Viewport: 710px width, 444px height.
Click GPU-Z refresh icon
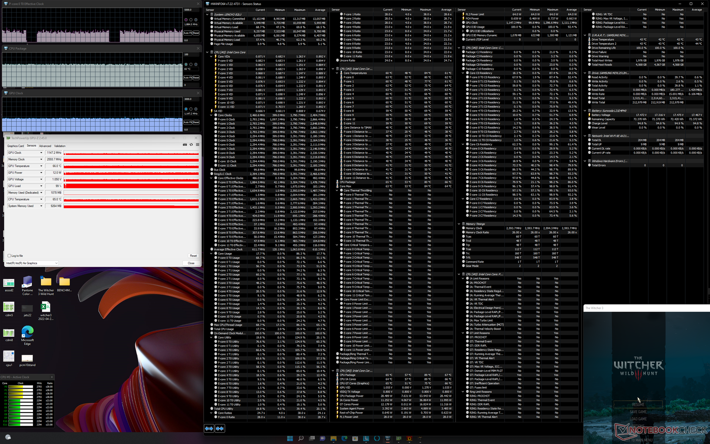coord(191,145)
